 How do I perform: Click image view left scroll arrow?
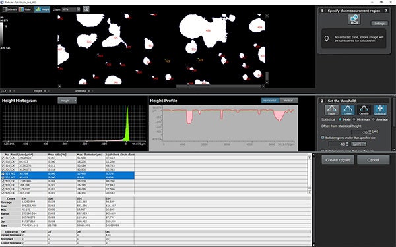tap(59, 86)
